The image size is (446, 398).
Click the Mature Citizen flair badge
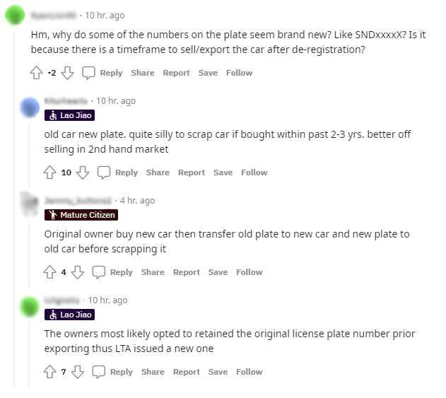(81, 215)
